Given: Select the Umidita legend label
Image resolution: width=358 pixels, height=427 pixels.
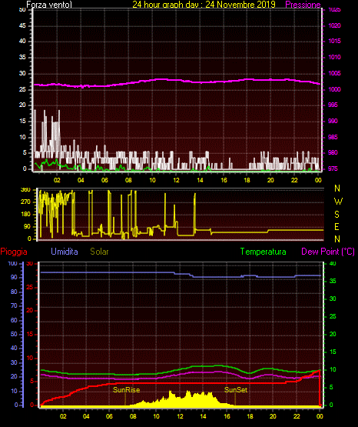Looking at the screenshot, I should pos(65,252).
